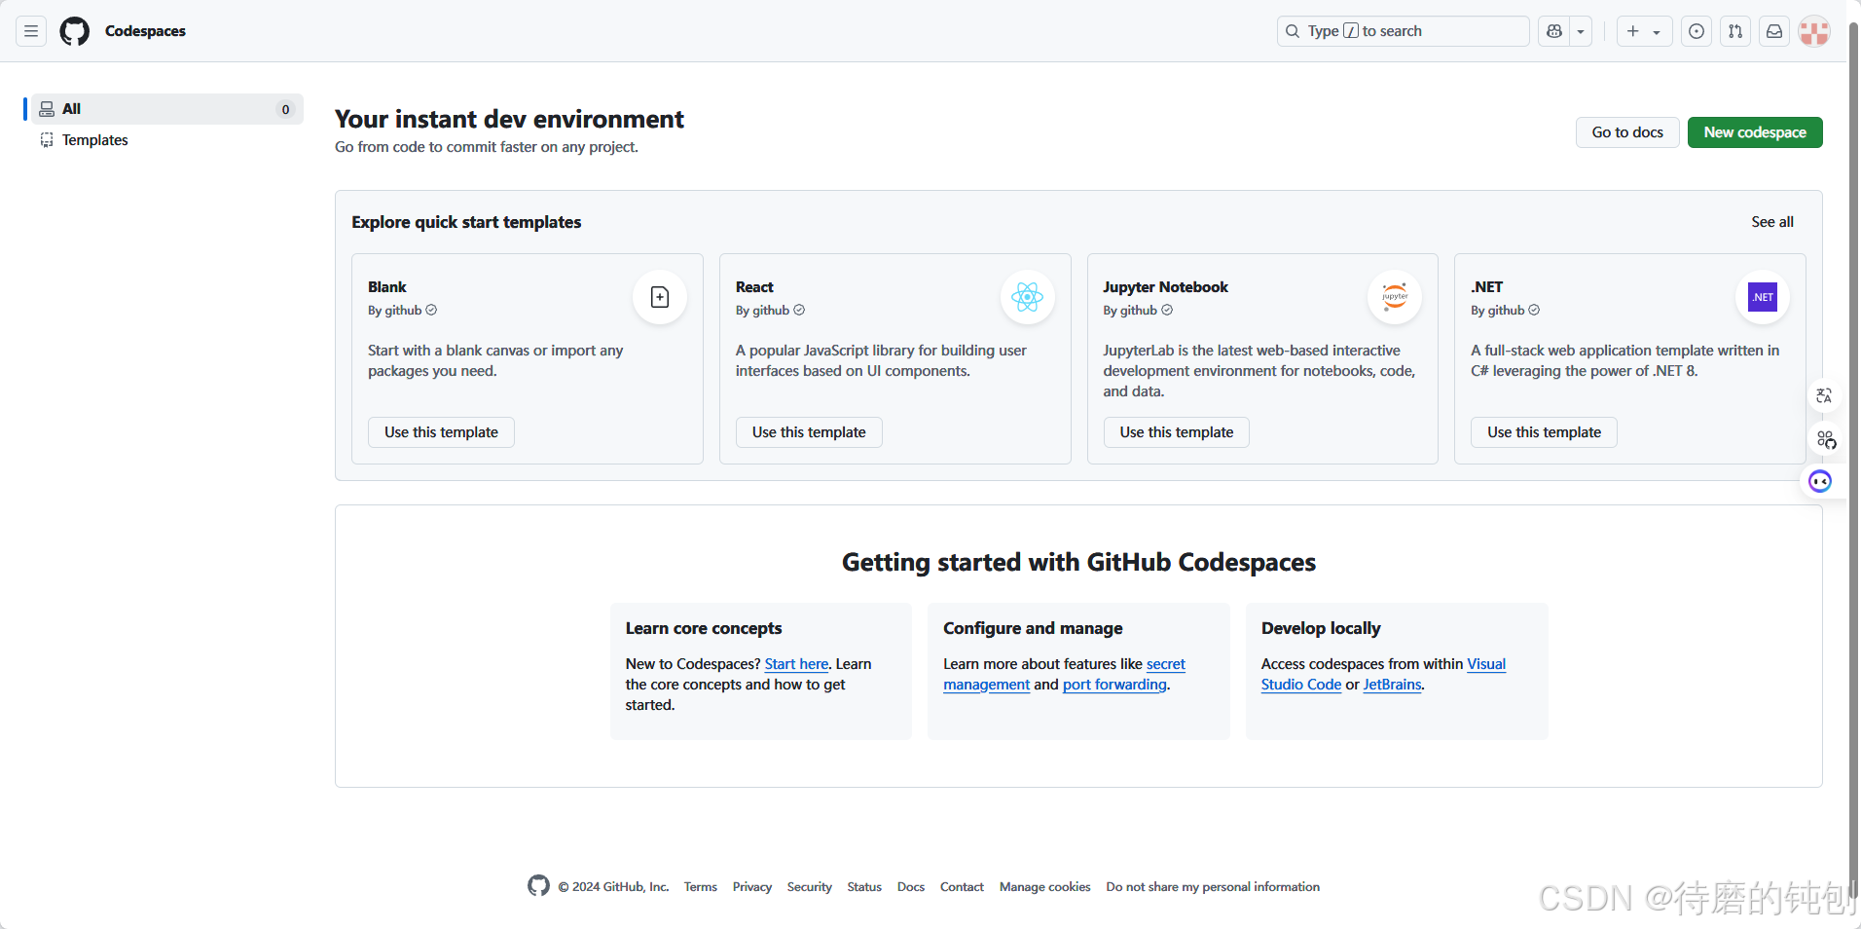Image resolution: width=1861 pixels, height=929 pixels.
Task: Use the .NET template
Action: (1544, 432)
